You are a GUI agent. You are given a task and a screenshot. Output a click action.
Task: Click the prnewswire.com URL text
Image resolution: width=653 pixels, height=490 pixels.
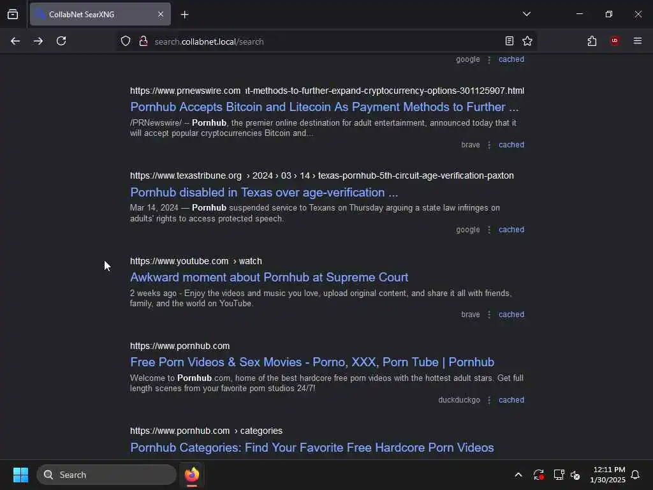coord(327,91)
